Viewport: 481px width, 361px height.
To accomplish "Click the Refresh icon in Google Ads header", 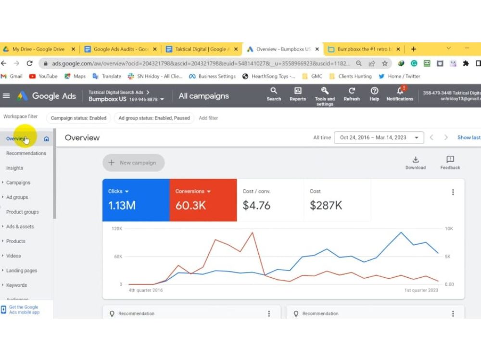I will [x=352, y=94].
